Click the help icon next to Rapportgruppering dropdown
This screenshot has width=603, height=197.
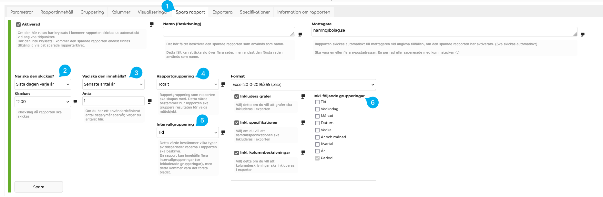coord(223,84)
